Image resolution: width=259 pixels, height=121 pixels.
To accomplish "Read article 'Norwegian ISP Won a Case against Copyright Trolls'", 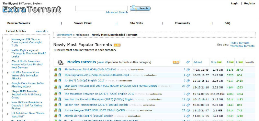I will (x=27, y=42).
